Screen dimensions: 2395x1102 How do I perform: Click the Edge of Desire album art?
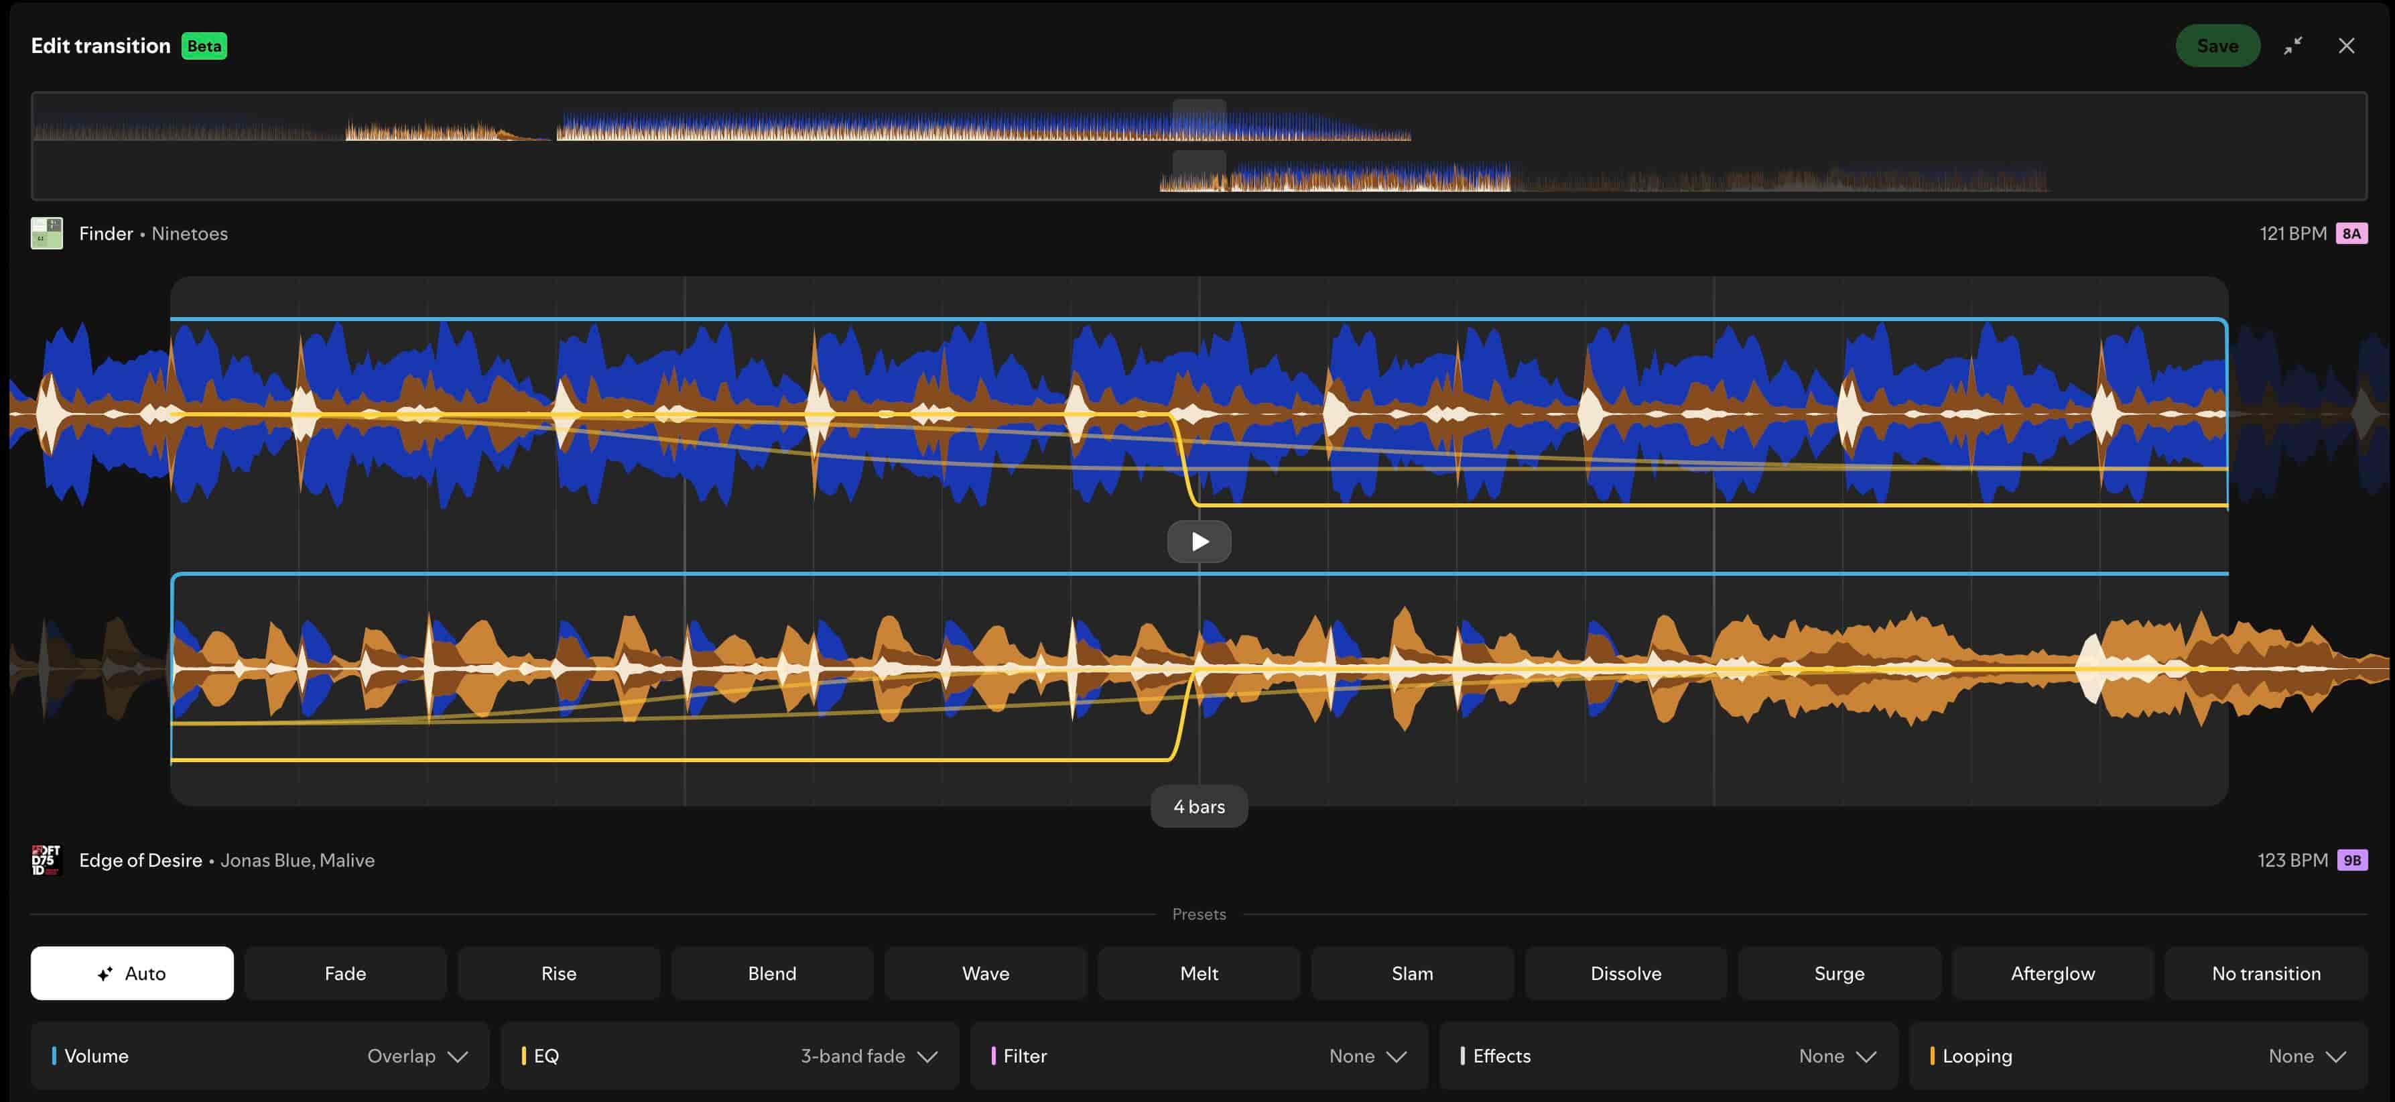coord(46,860)
